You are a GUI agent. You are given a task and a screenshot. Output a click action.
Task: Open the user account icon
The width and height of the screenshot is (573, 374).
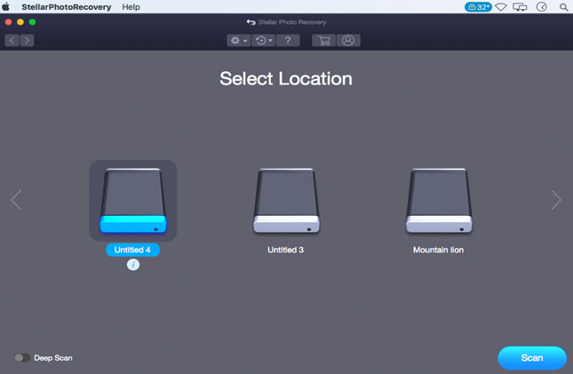[348, 40]
